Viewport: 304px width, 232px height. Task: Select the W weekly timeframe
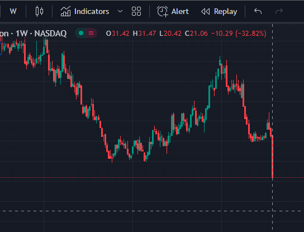13,11
